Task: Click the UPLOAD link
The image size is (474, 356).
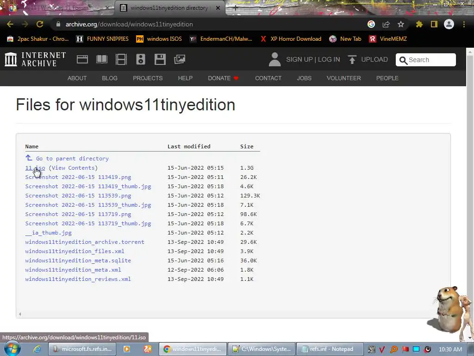Action: click(374, 59)
